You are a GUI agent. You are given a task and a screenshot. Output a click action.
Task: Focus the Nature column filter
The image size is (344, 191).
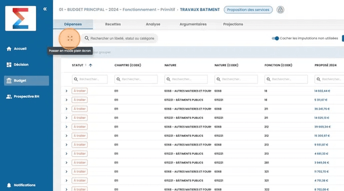point(186,79)
